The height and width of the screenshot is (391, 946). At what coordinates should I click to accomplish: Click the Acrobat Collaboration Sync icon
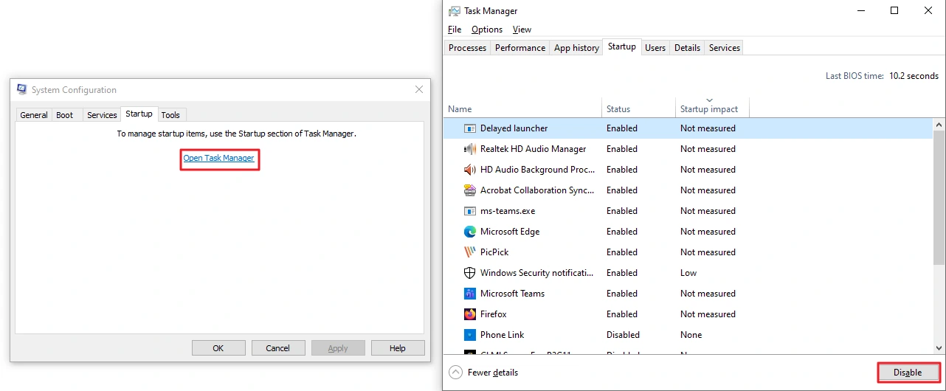469,190
